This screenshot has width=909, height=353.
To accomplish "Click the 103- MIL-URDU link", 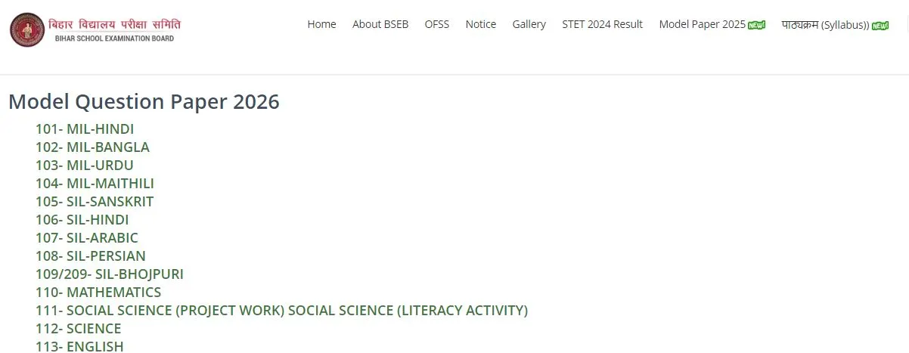I will (x=85, y=166).
